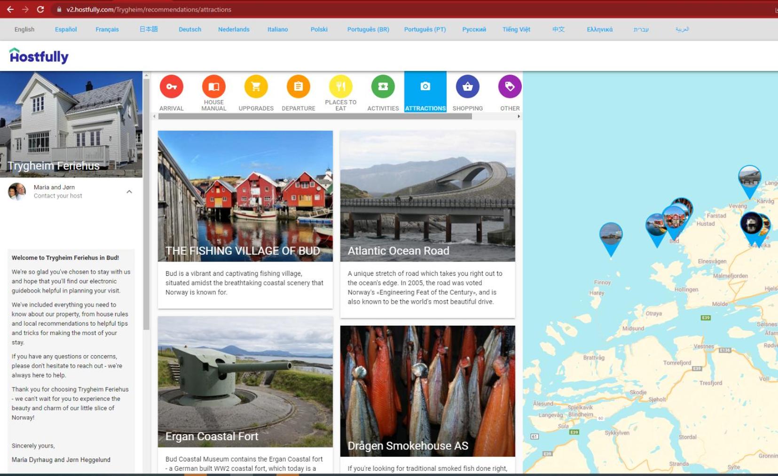Open the Arrival key icon

(172, 87)
